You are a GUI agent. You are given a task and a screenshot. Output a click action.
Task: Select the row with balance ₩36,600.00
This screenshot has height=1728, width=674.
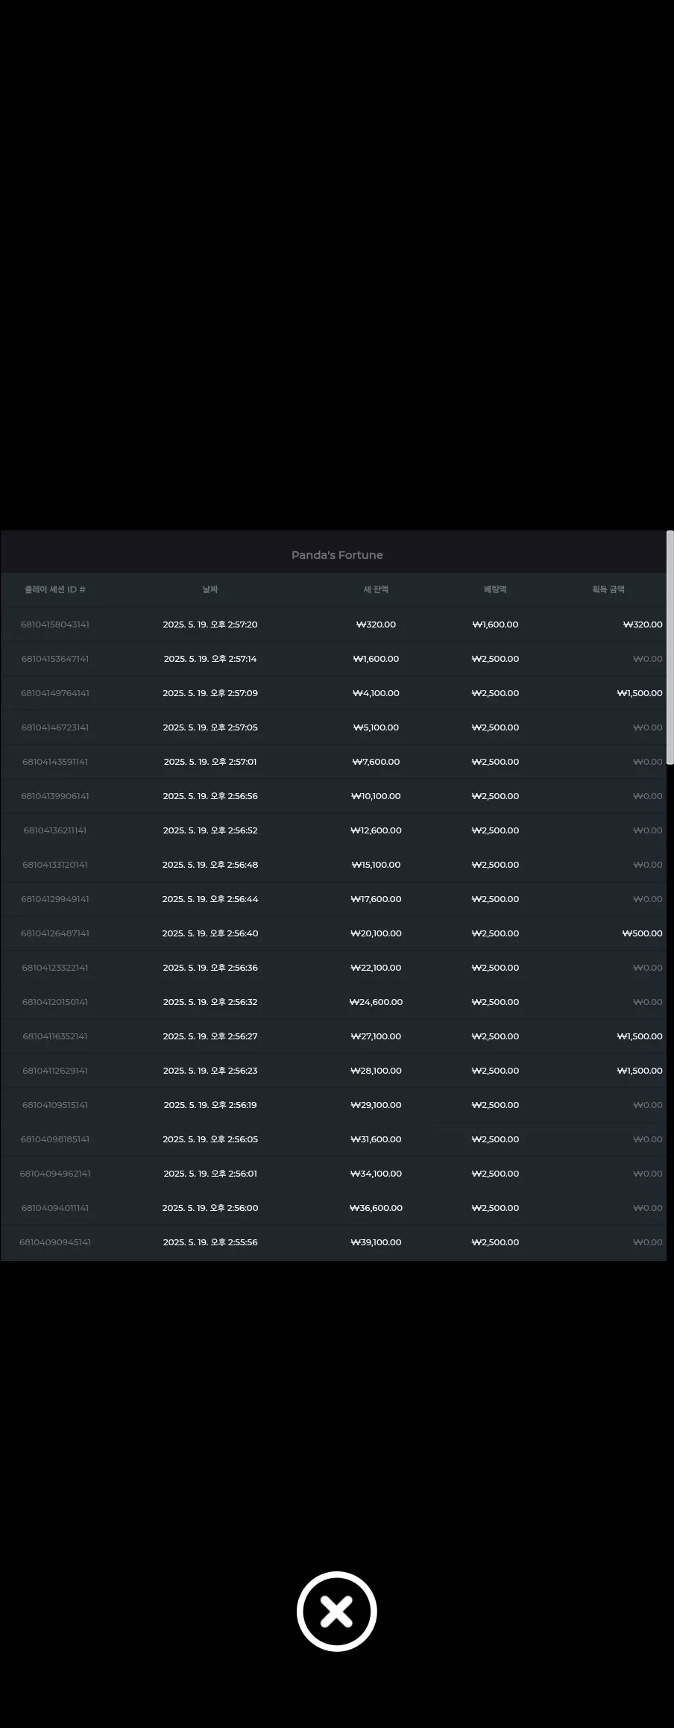333,1208
